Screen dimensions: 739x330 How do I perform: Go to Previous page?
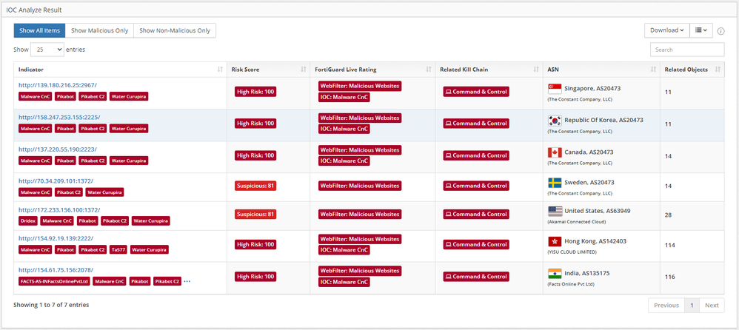pos(666,305)
